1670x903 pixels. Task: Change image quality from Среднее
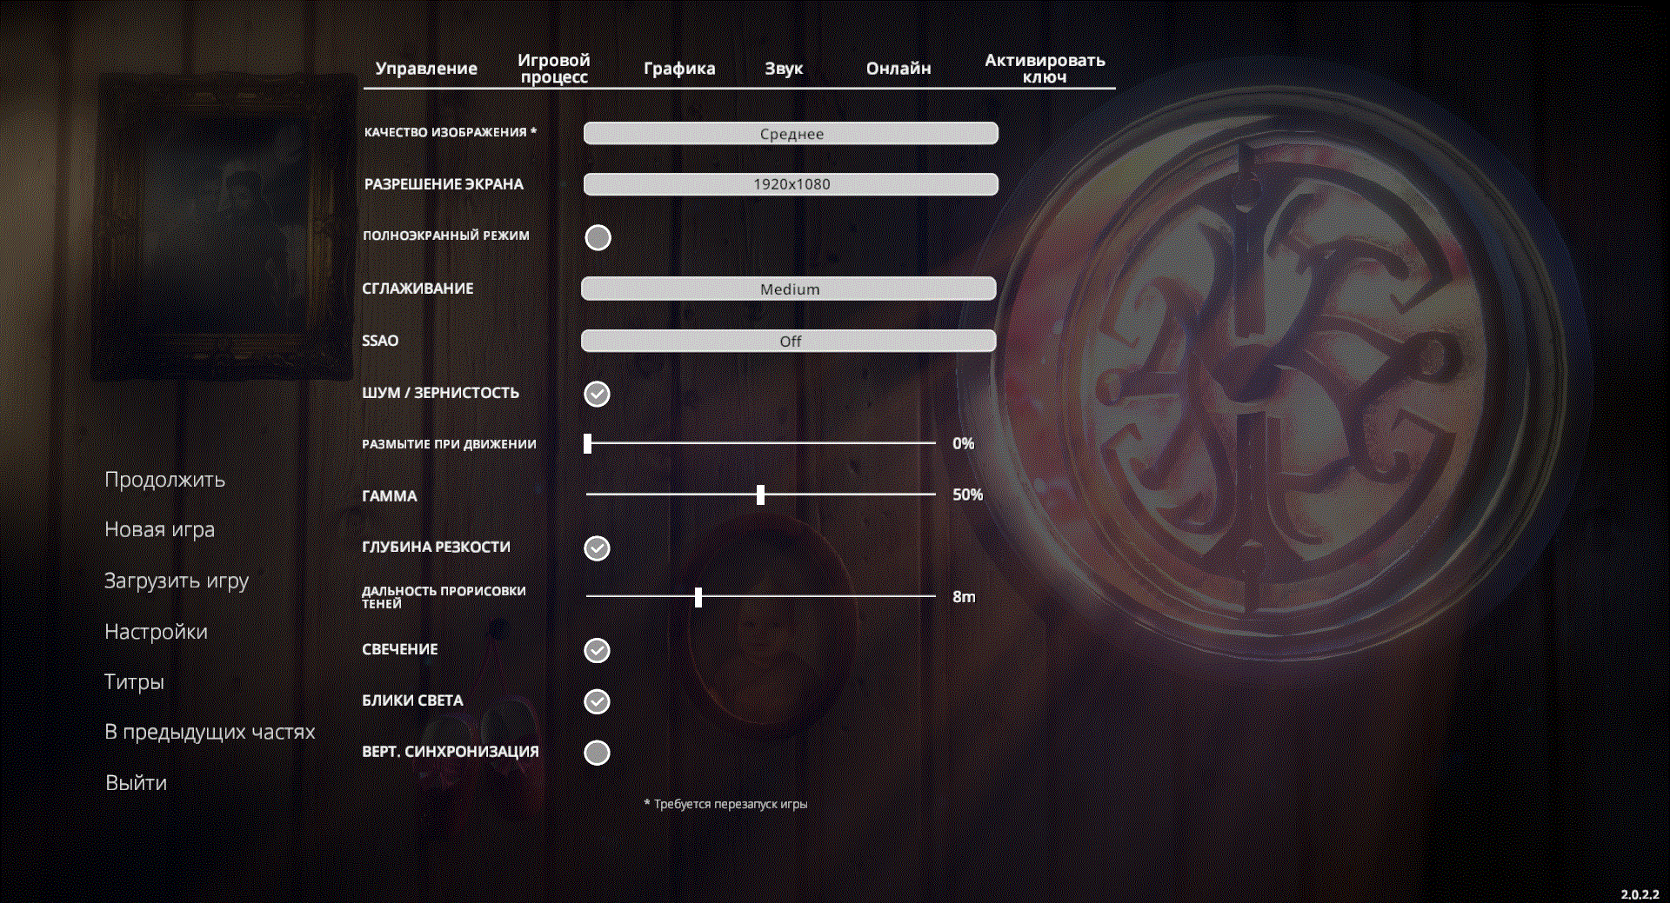pos(791,134)
